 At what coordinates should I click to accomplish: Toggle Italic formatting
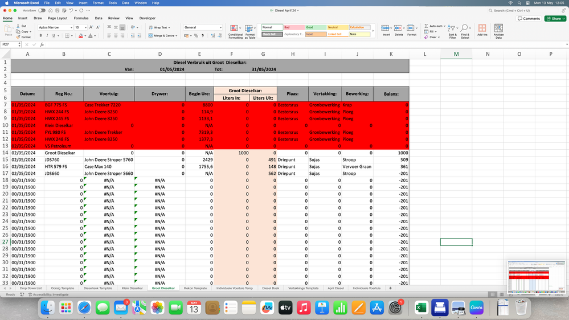[47, 35]
